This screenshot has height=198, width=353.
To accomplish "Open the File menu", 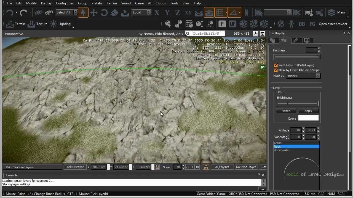I will tap(9, 3).
